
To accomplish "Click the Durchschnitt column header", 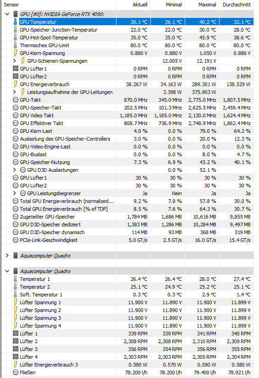I will [237, 5].
